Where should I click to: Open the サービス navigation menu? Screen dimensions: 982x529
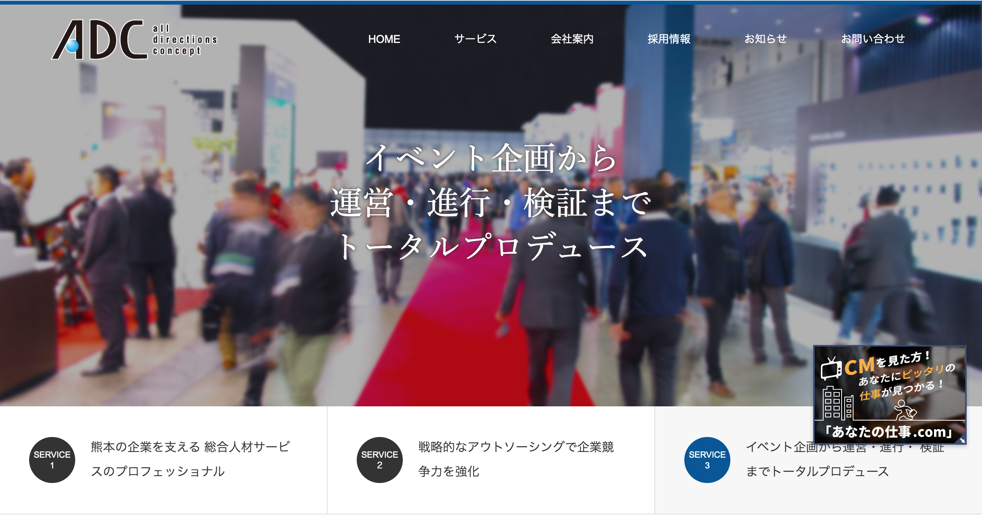click(x=475, y=39)
